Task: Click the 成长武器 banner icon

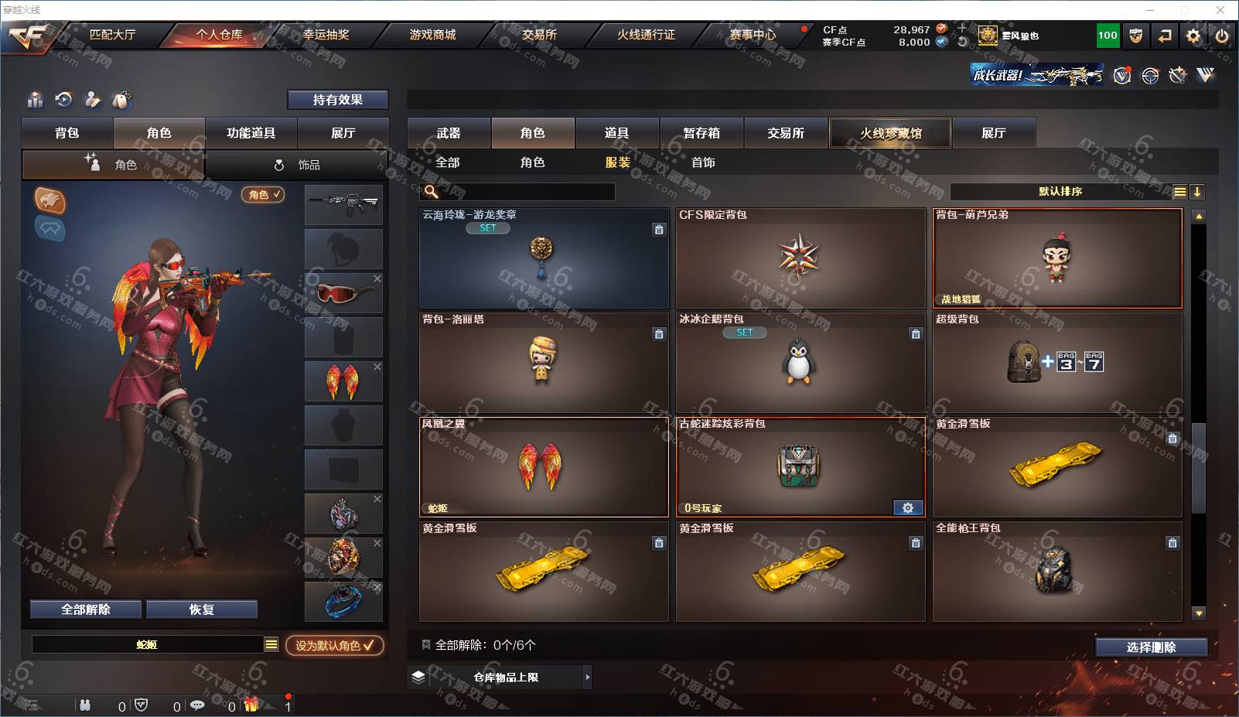Action: 1037,75
